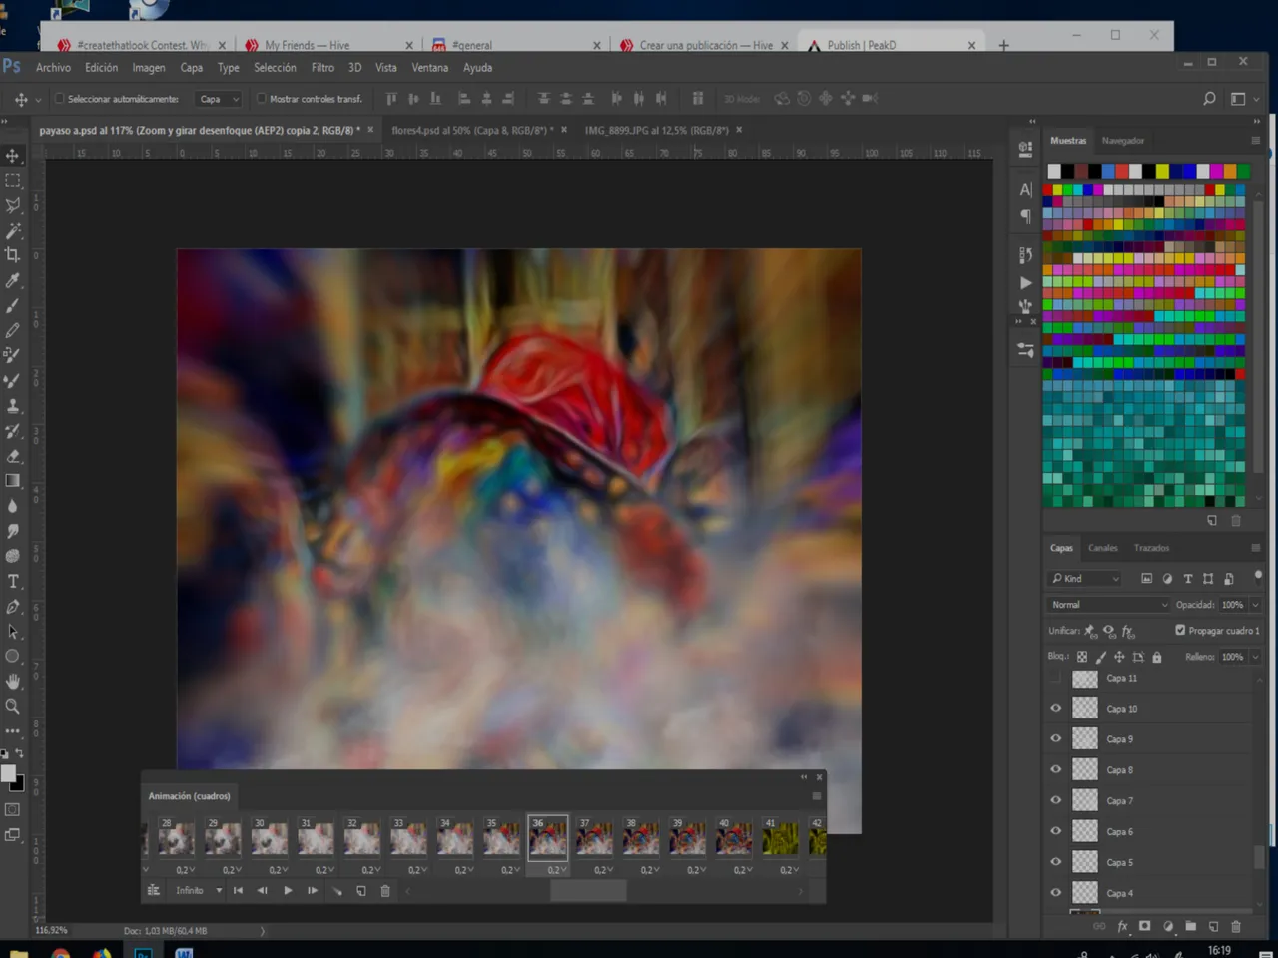1278x958 pixels.
Task: Select the Zoom tool
Action: click(x=13, y=707)
